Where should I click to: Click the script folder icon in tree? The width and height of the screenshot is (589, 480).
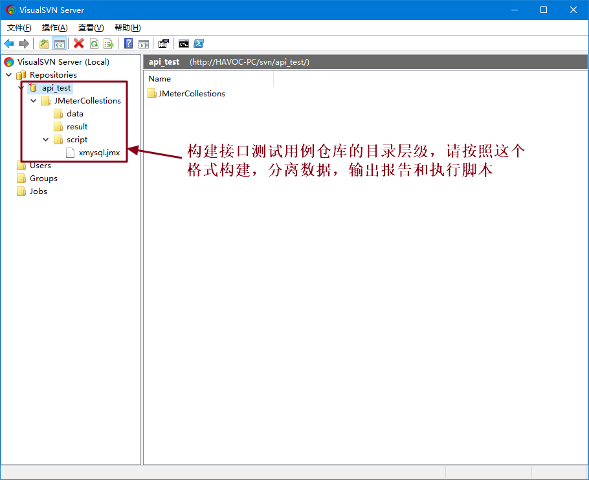click(x=58, y=140)
